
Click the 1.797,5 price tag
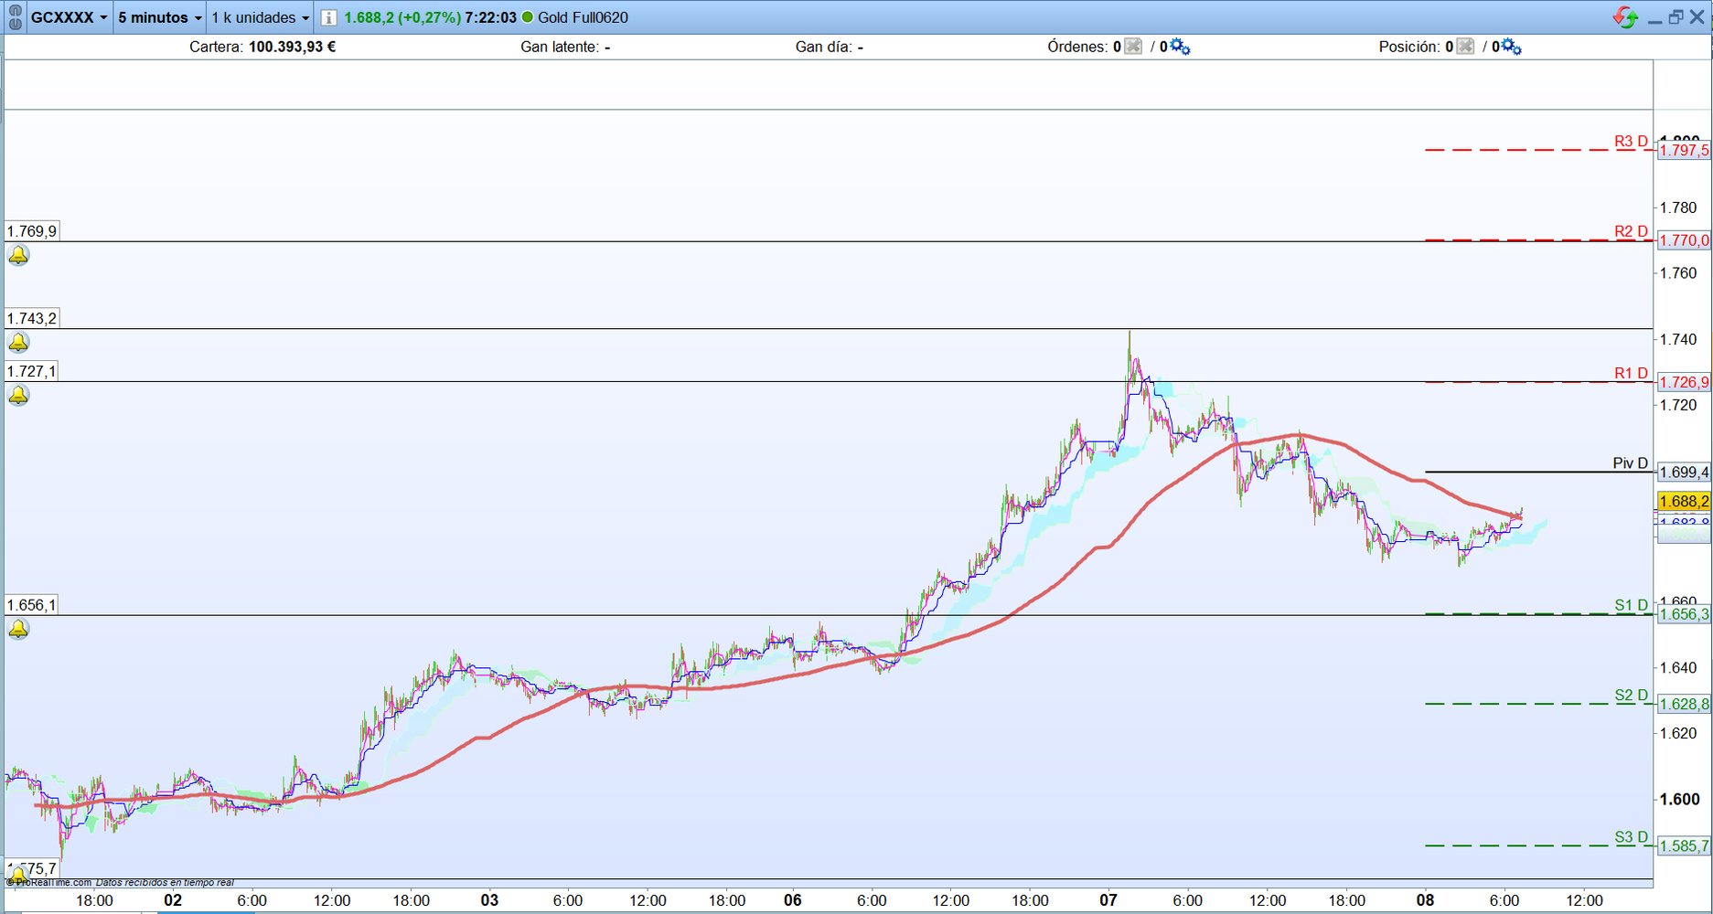pyautogui.click(x=1684, y=150)
